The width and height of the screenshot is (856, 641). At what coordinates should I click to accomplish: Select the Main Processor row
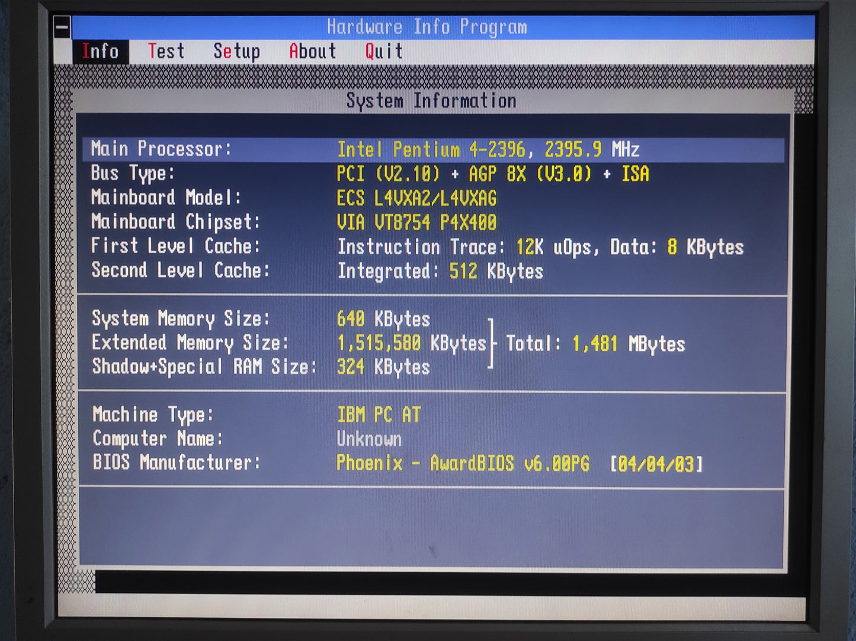point(432,149)
